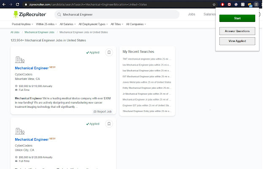This screenshot has width=270, height=169.
Task: Click the flag icon beside Report Job
Action: (x=95, y=112)
